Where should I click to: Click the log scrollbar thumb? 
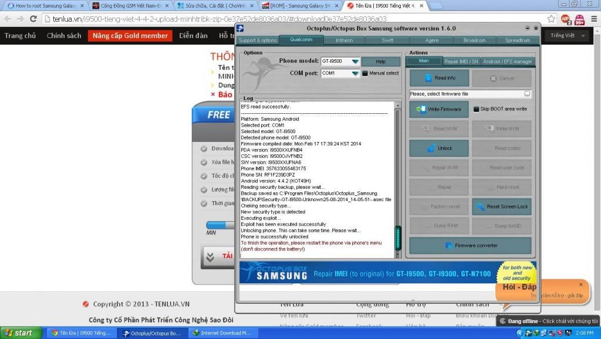[398, 238]
